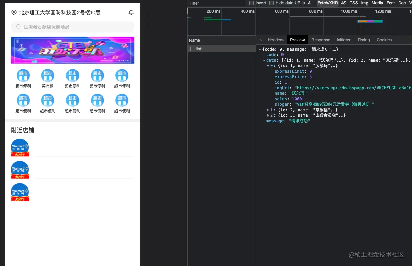Open the first 超市便利 category in the top row
Screen dimensions: 412x266
click(x=23, y=75)
